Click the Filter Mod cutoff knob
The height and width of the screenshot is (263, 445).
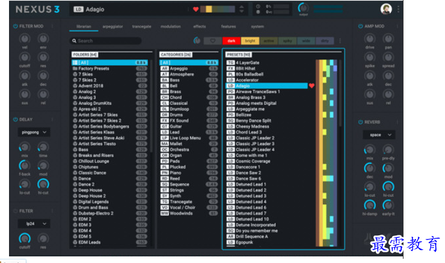[x=25, y=57]
